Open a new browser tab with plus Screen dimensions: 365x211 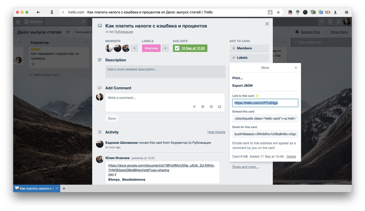point(64,188)
